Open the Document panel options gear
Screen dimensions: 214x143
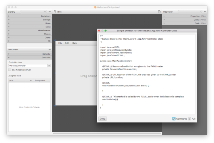[x=50, y=50]
